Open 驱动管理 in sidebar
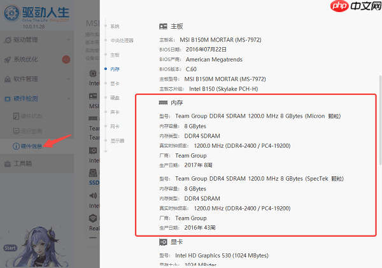This screenshot has width=382, height=268. tap(37, 40)
